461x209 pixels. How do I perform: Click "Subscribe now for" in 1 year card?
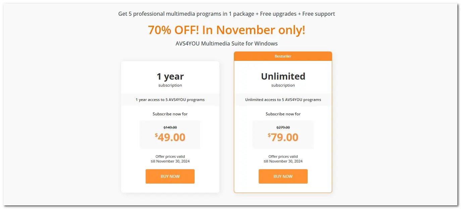[x=170, y=114]
